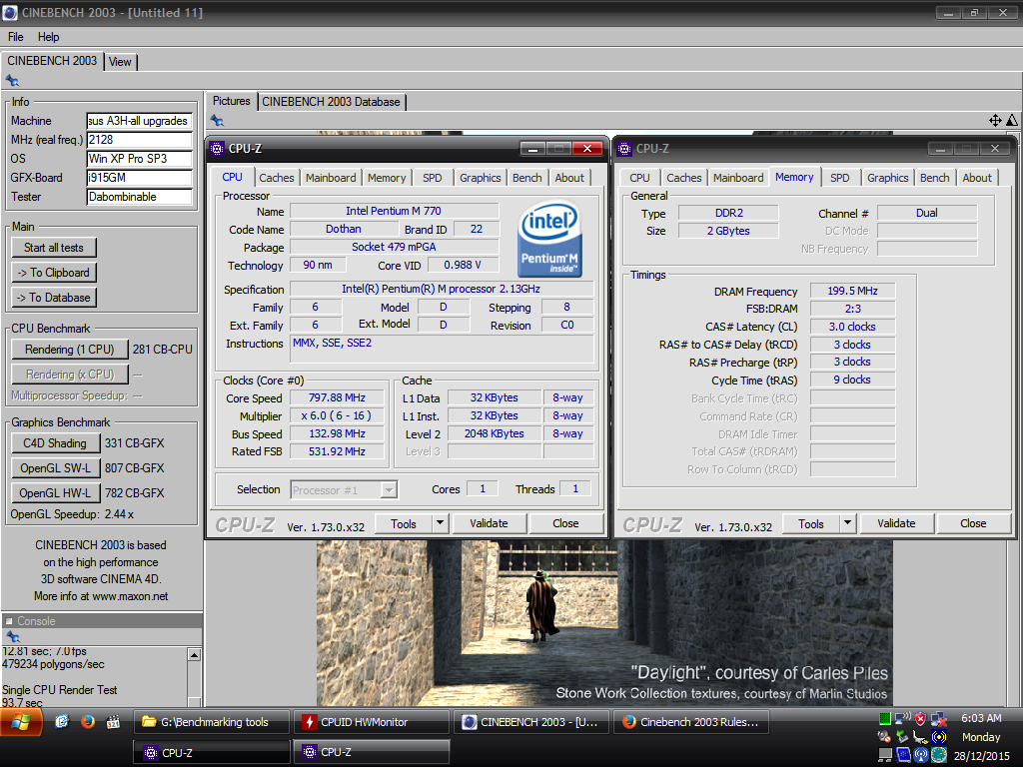Open Memory tab in left CPU-Z window
Viewport: 1023px width, 767px height.
coord(387,178)
